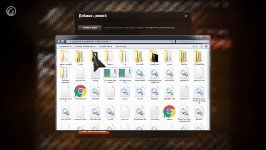Close the Добавить реплей dialog
Screen dimensions: 266x150
(x=186, y=16)
